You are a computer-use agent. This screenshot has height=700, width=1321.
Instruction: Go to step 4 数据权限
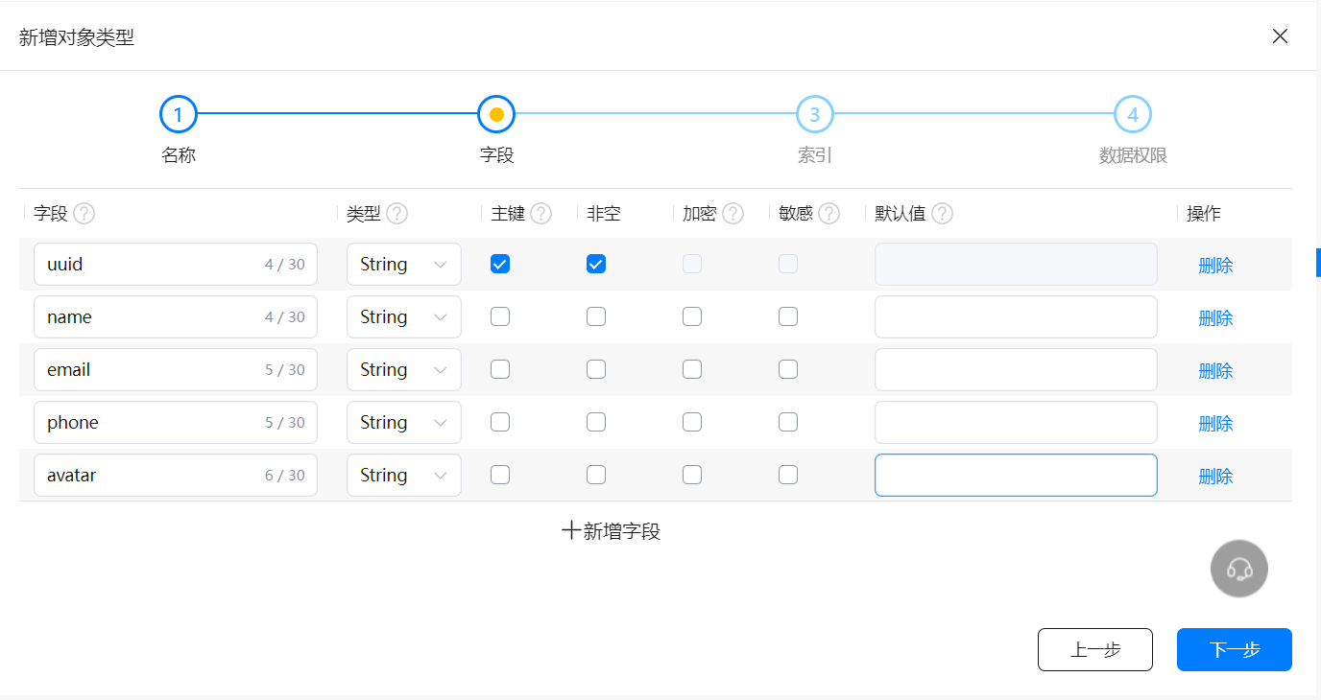[x=1133, y=114]
